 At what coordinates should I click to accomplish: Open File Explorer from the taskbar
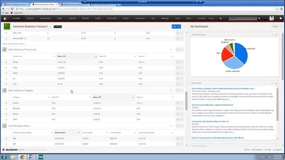13,157
